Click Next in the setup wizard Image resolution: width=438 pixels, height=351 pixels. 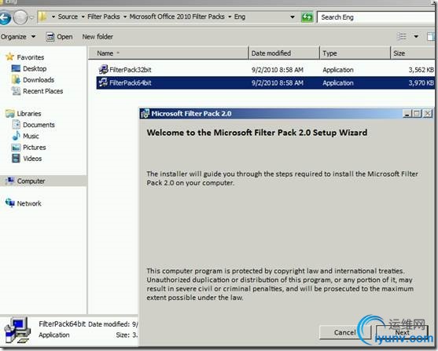403,332
